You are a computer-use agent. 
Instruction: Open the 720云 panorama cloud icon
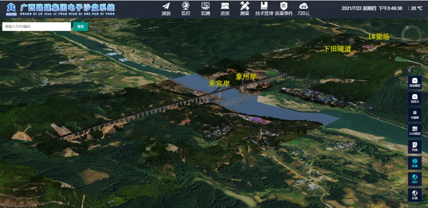tap(303, 9)
